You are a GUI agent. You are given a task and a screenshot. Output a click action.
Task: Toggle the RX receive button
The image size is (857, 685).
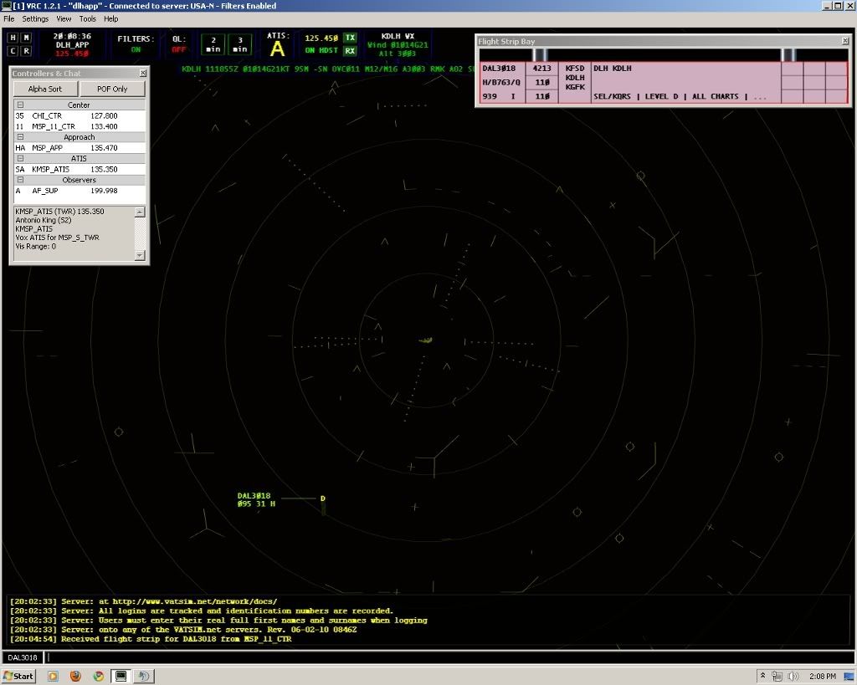pyautogui.click(x=350, y=51)
